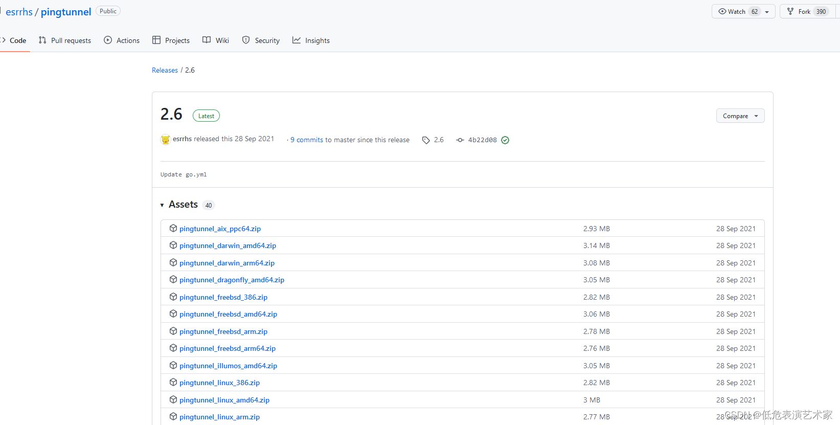Click package icon beside pingtunnel_freebsd_arm64.zip
Screen dimensions: 840x425
(173, 348)
